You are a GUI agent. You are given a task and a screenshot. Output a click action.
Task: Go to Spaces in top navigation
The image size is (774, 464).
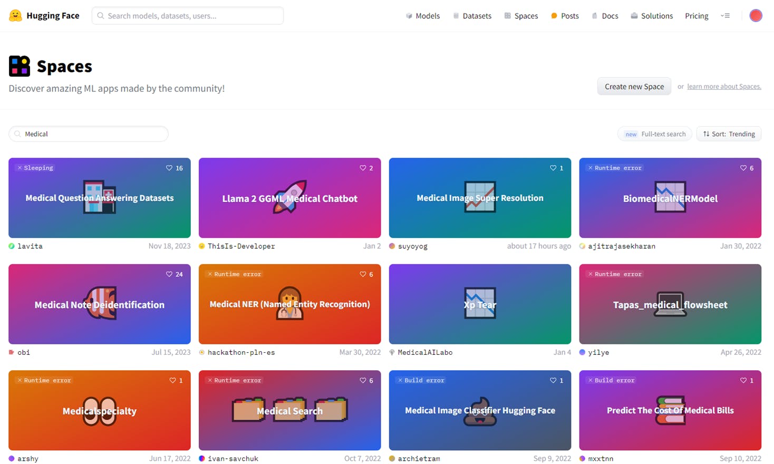[521, 16]
